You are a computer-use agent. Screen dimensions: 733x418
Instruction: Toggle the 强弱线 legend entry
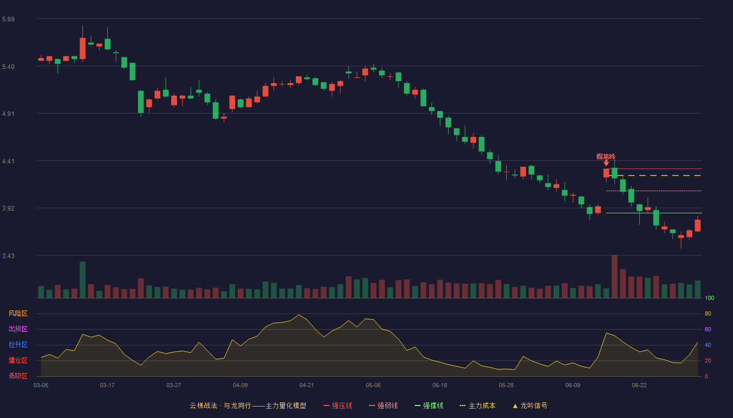[383, 405]
